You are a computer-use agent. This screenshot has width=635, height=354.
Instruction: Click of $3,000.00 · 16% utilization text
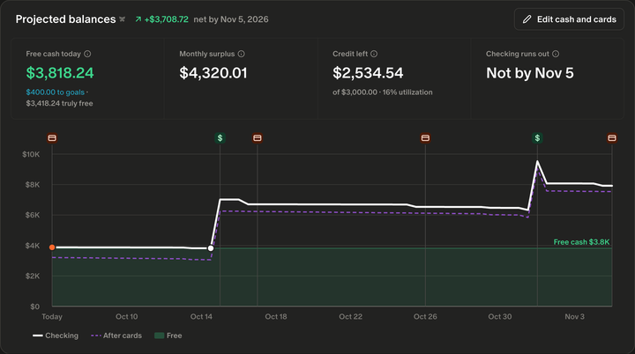click(x=383, y=92)
